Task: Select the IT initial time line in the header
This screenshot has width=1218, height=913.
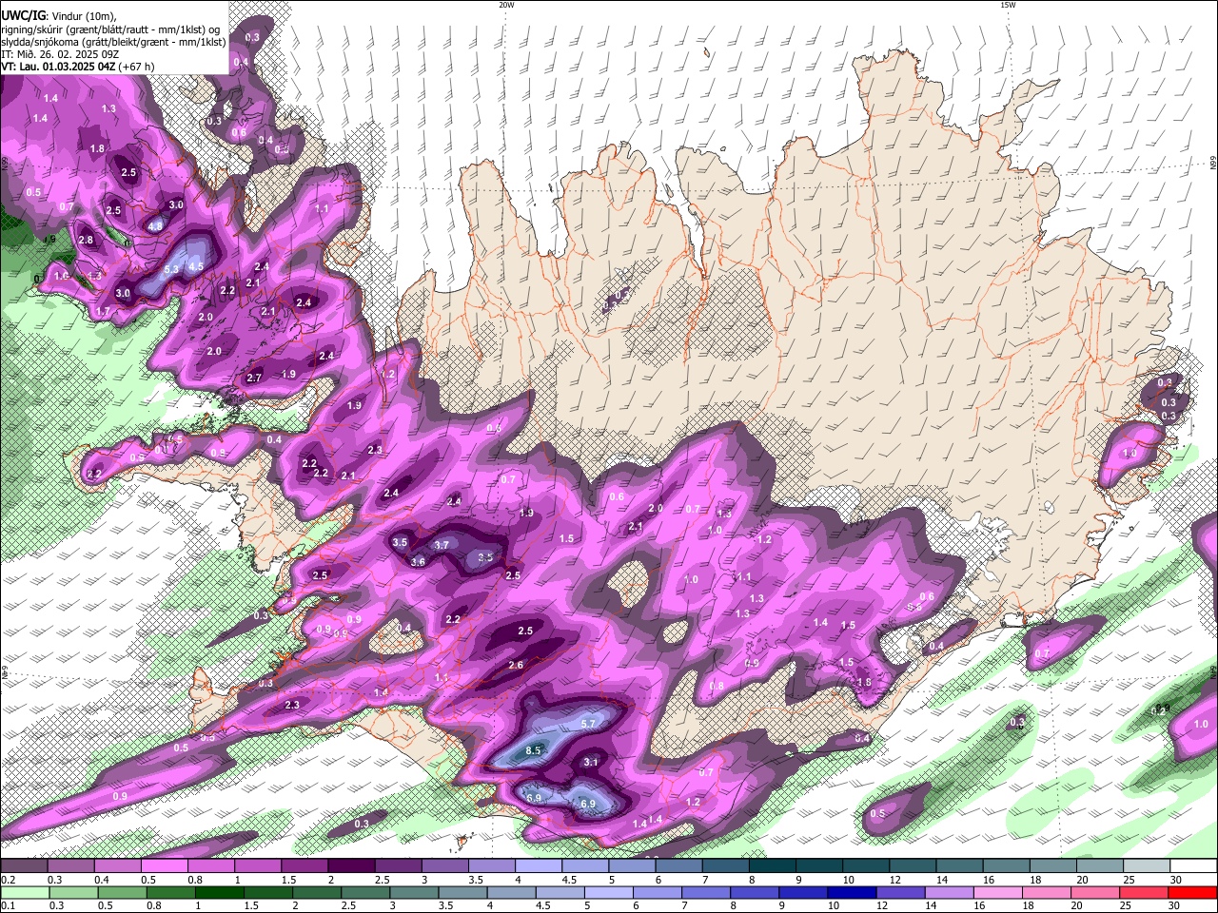Action: (60, 54)
